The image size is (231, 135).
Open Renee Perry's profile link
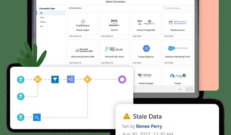click(149, 126)
